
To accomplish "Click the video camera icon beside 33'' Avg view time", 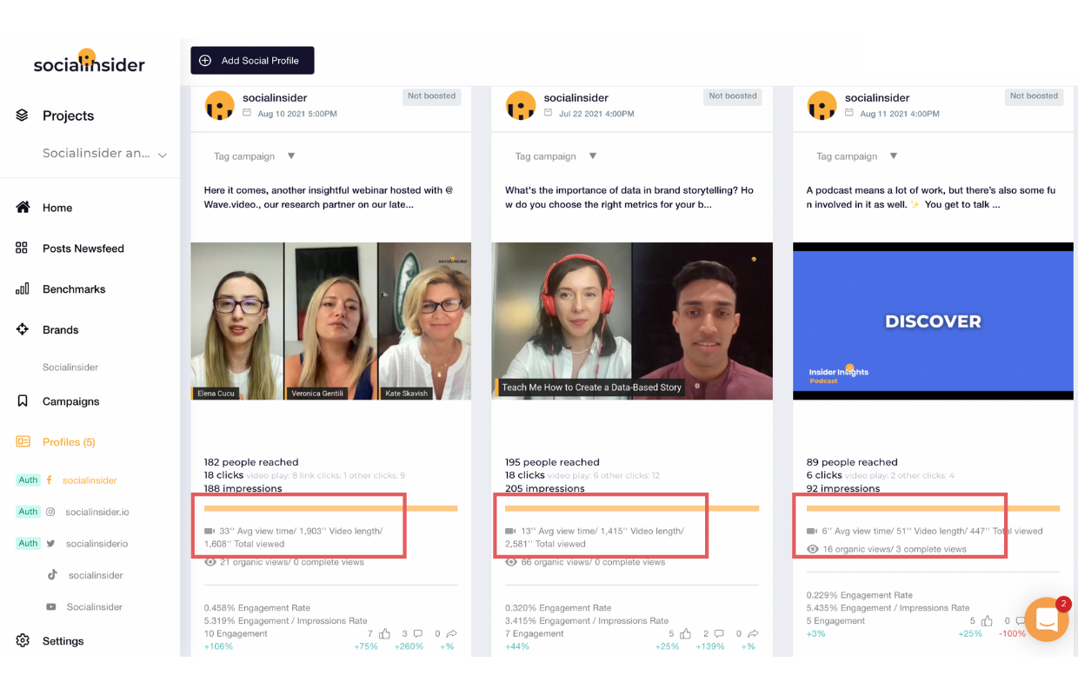I will coord(210,531).
